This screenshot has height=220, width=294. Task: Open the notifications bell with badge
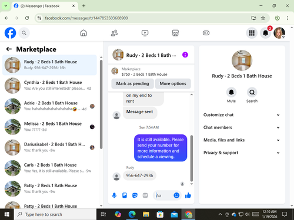[266, 33]
